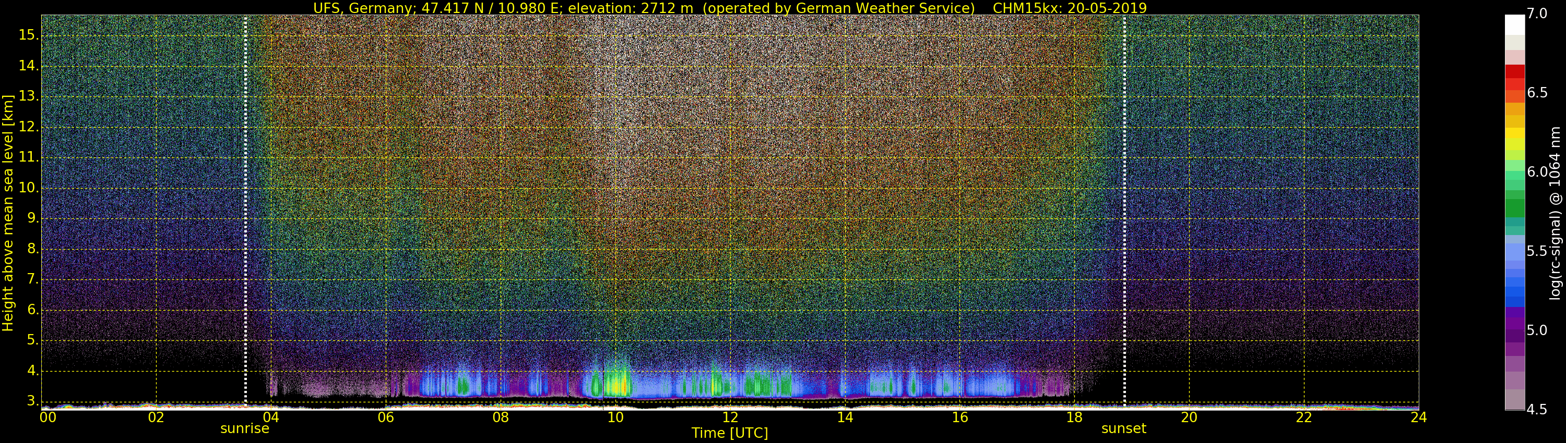
Task: Select the 24 tick on the time axis
Action: click(x=1418, y=417)
